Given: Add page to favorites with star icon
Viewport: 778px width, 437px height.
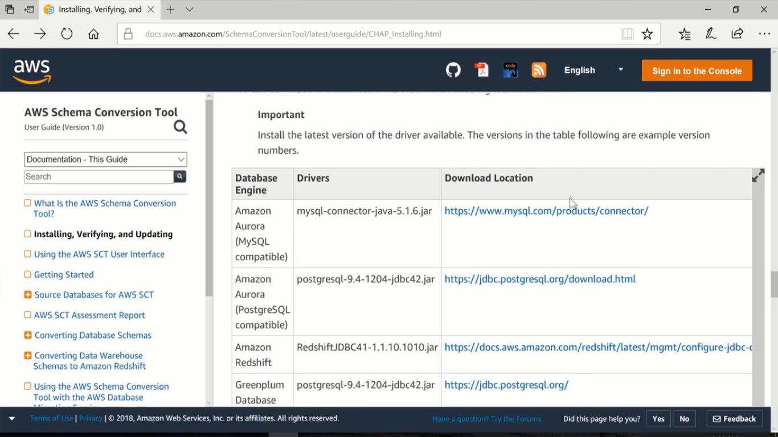Looking at the screenshot, I should 647,34.
